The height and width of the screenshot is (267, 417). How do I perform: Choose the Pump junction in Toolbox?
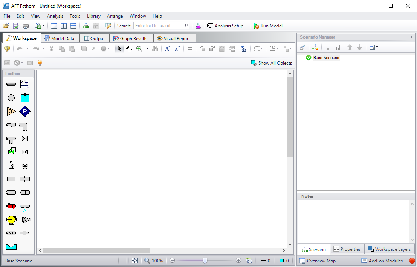click(11, 220)
